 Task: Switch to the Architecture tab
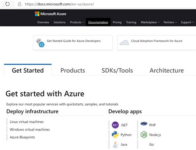(167, 70)
